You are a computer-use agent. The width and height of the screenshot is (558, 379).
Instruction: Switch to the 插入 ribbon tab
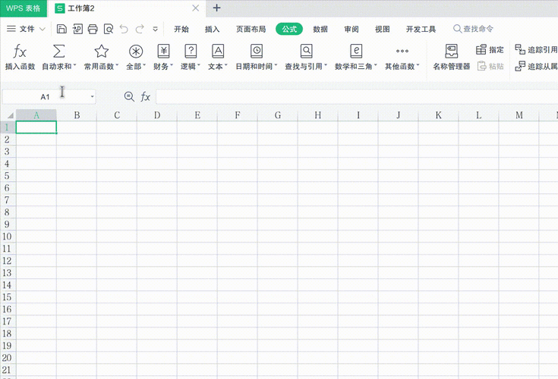[x=212, y=29]
